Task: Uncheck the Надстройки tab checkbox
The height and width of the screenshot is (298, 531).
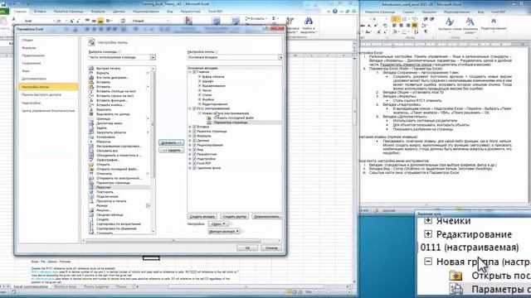Action: [194, 159]
